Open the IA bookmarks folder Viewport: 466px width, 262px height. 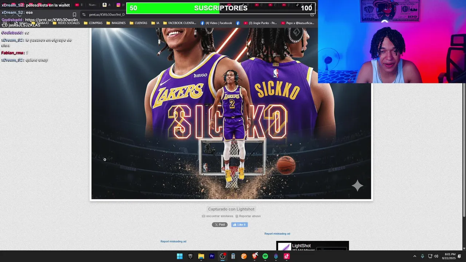[155, 23]
